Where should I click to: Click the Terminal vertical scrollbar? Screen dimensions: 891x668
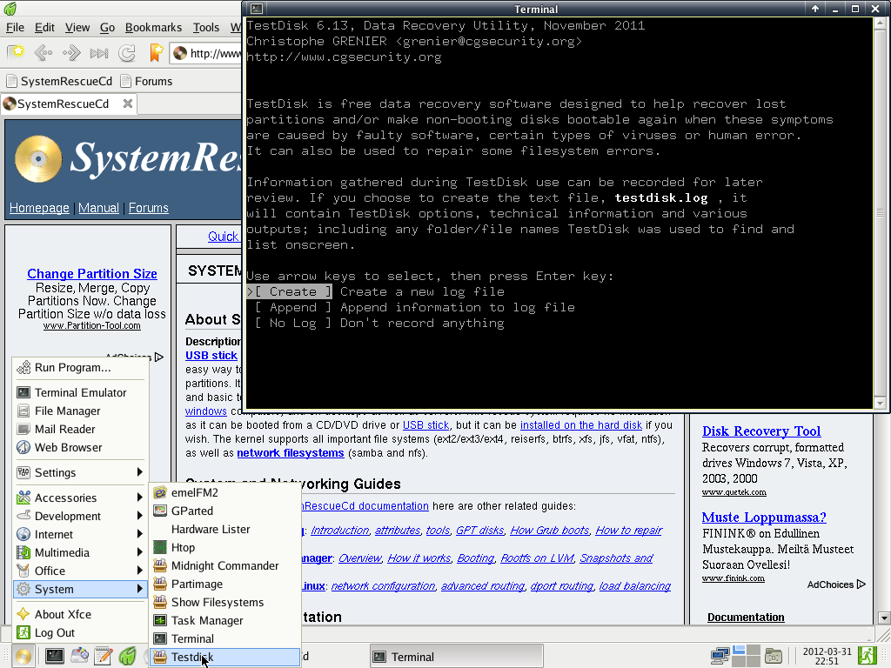[x=880, y=212]
